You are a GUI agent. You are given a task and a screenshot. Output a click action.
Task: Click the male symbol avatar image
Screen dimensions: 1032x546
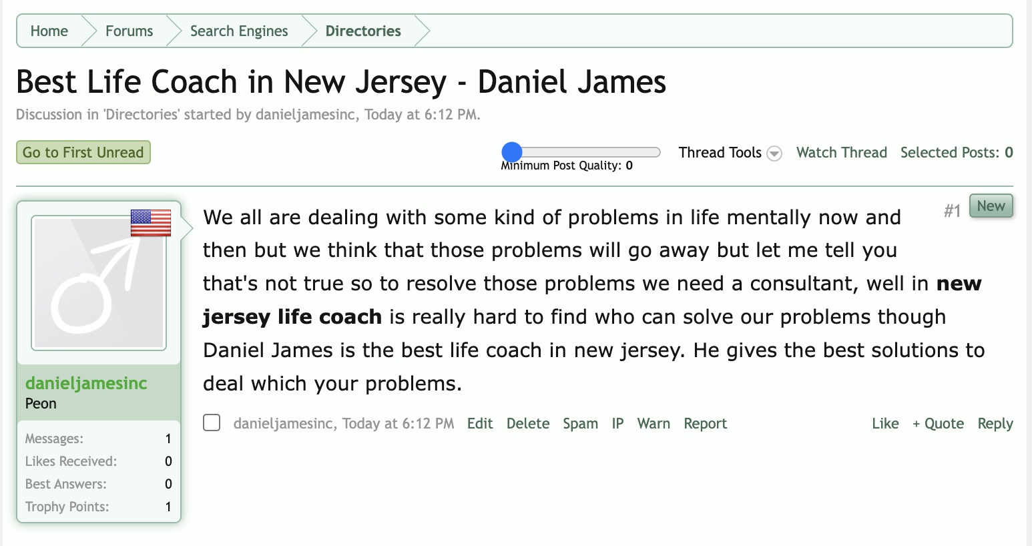click(x=99, y=283)
